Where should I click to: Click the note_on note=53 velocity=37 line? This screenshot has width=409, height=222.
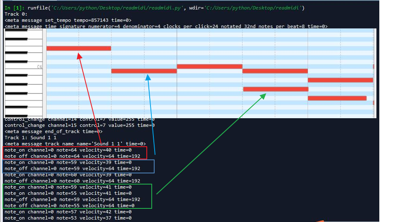tap(68, 218)
